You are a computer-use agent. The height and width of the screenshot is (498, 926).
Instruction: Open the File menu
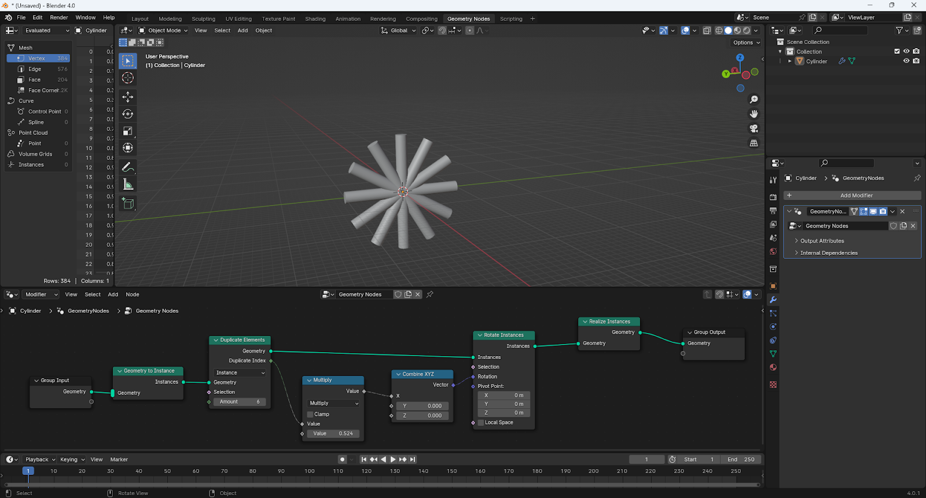(x=21, y=17)
